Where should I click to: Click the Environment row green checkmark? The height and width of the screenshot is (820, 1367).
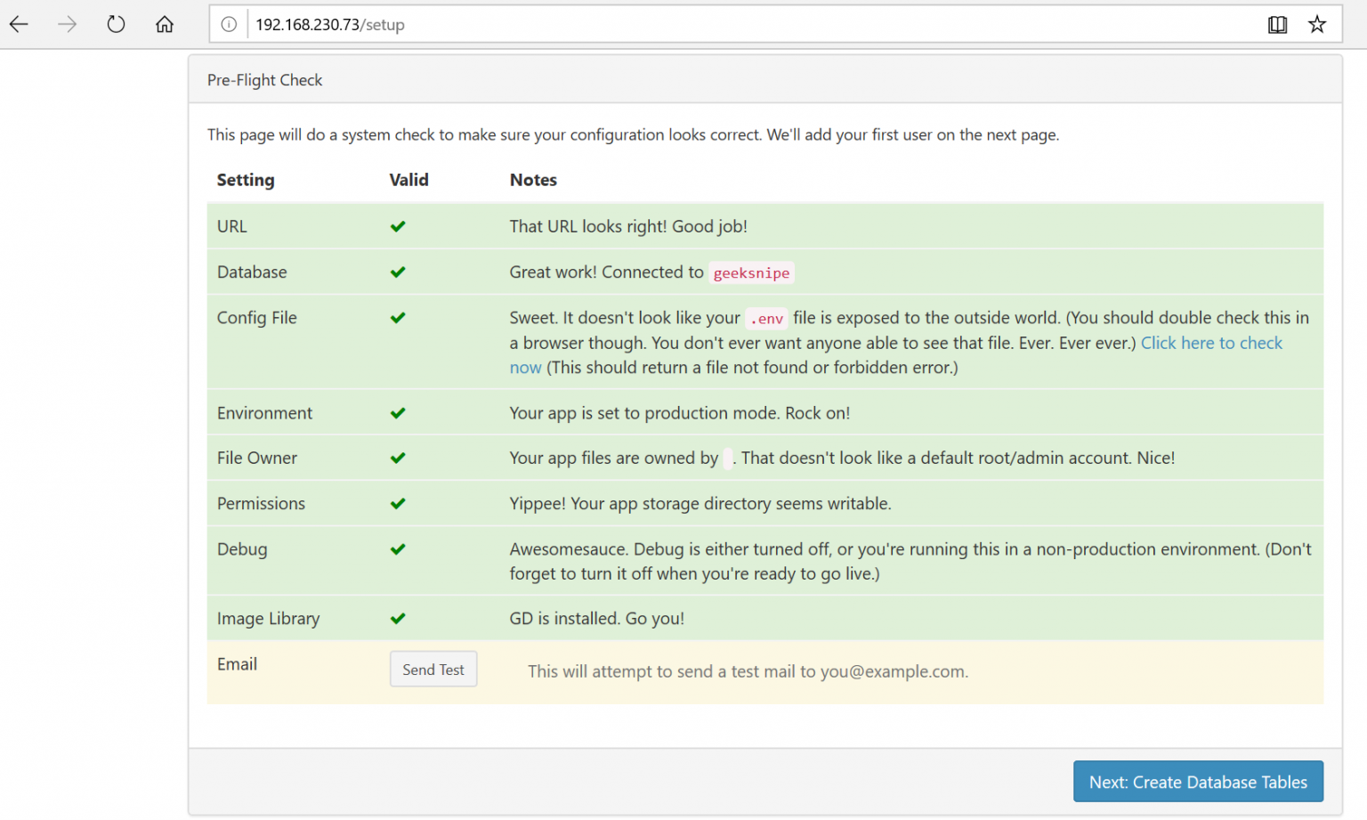click(398, 412)
